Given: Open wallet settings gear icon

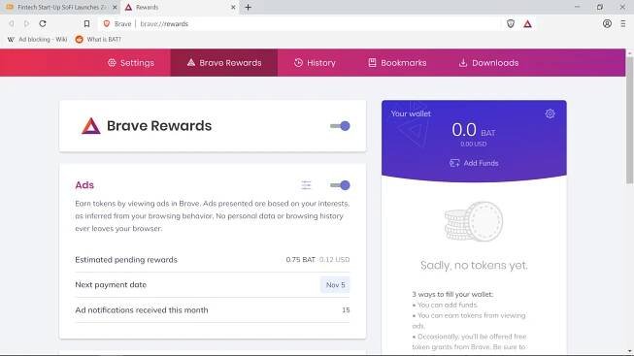Looking at the screenshot, I should tap(550, 113).
